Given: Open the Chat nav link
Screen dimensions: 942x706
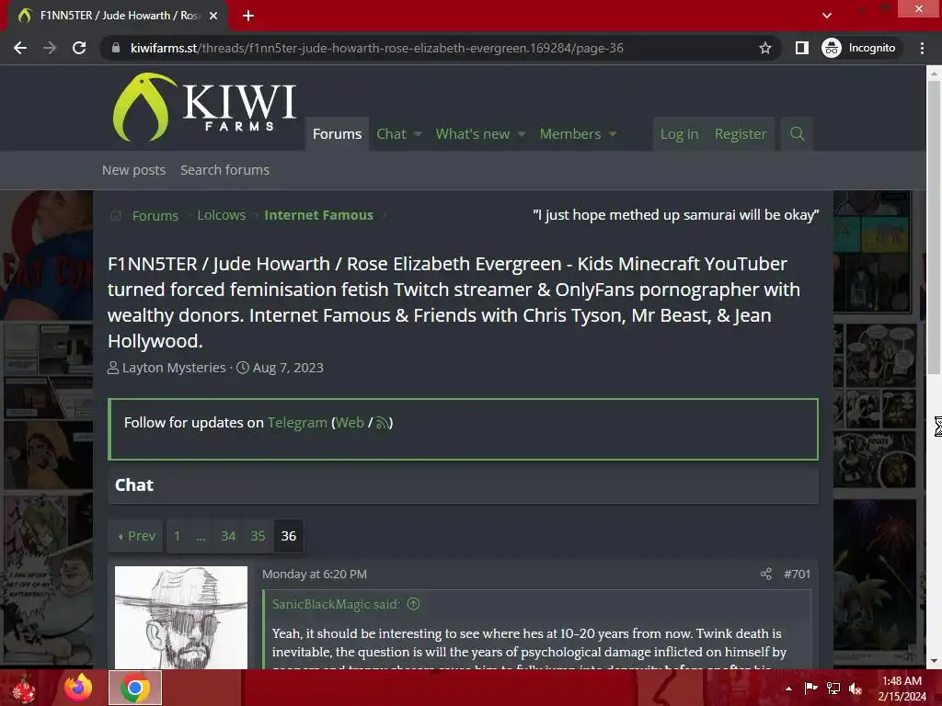Looking at the screenshot, I should [x=391, y=134].
